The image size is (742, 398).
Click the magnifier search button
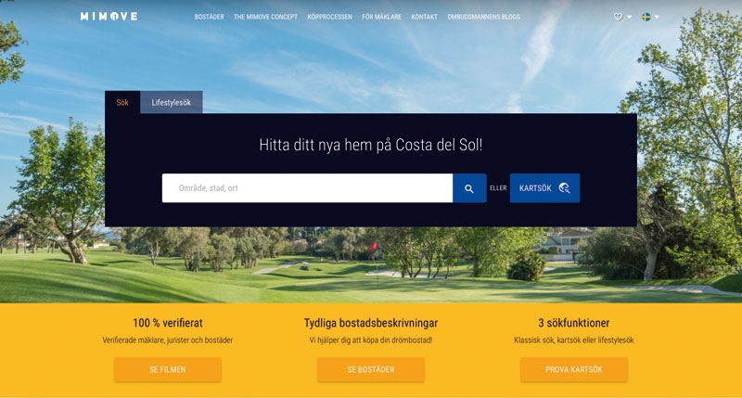(469, 188)
